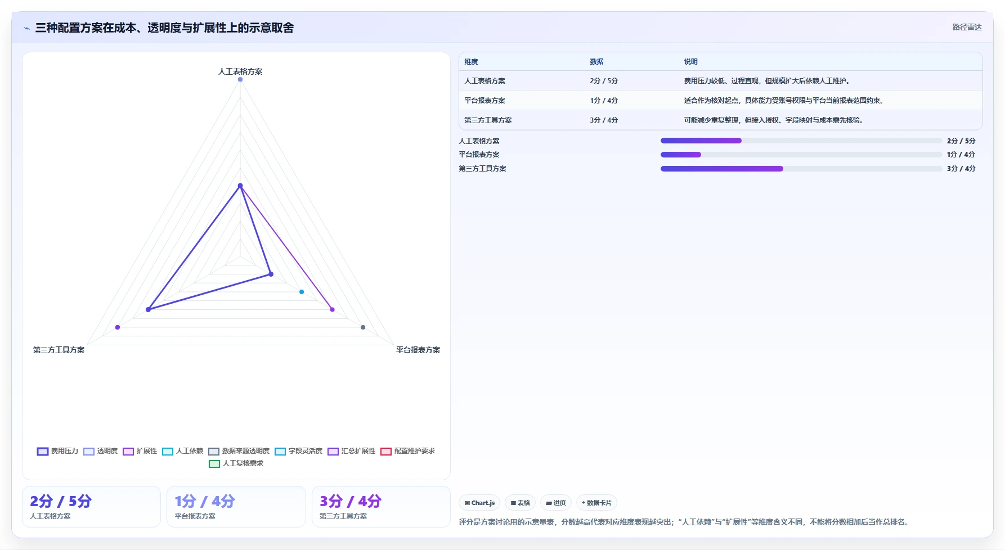Click the radar axis label 人工表格方案

point(240,71)
